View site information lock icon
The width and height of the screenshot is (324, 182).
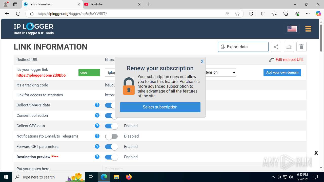[32, 14]
